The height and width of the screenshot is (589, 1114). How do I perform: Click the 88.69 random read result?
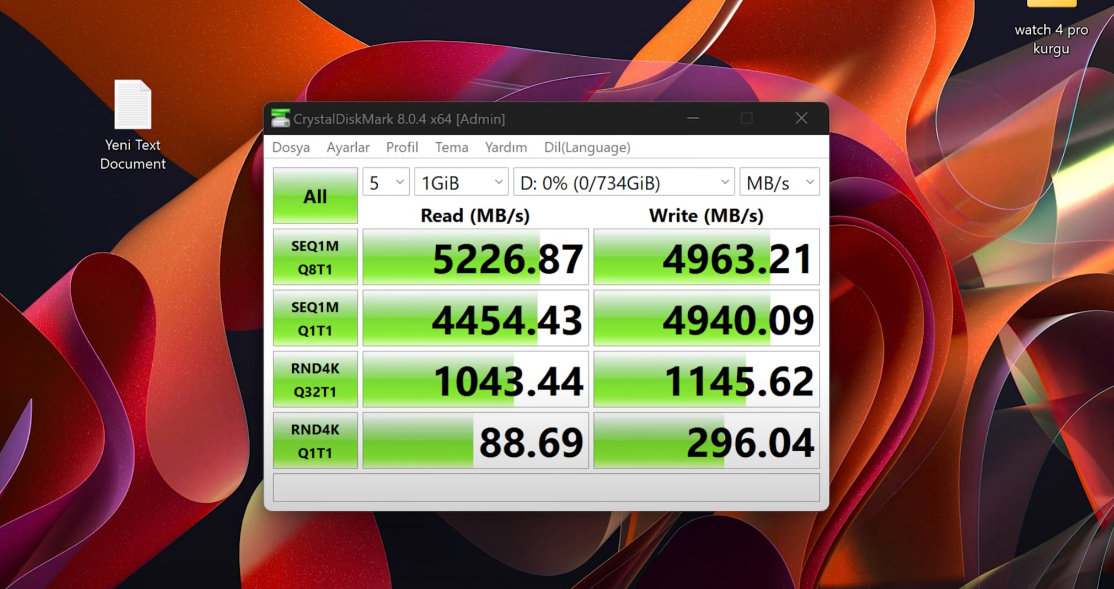click(x=475, y=440)
